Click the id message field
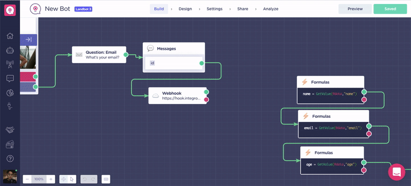The height and width of the screenshot is (186, 411). click(174, 63)
